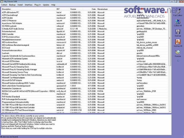
Task: Select Microsoft Kernel-DRM-Audioentschlüsselung row
Action: coord(84,64)
